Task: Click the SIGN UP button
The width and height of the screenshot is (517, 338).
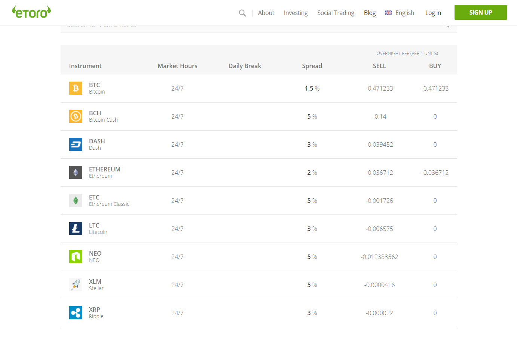Action: 481,12
